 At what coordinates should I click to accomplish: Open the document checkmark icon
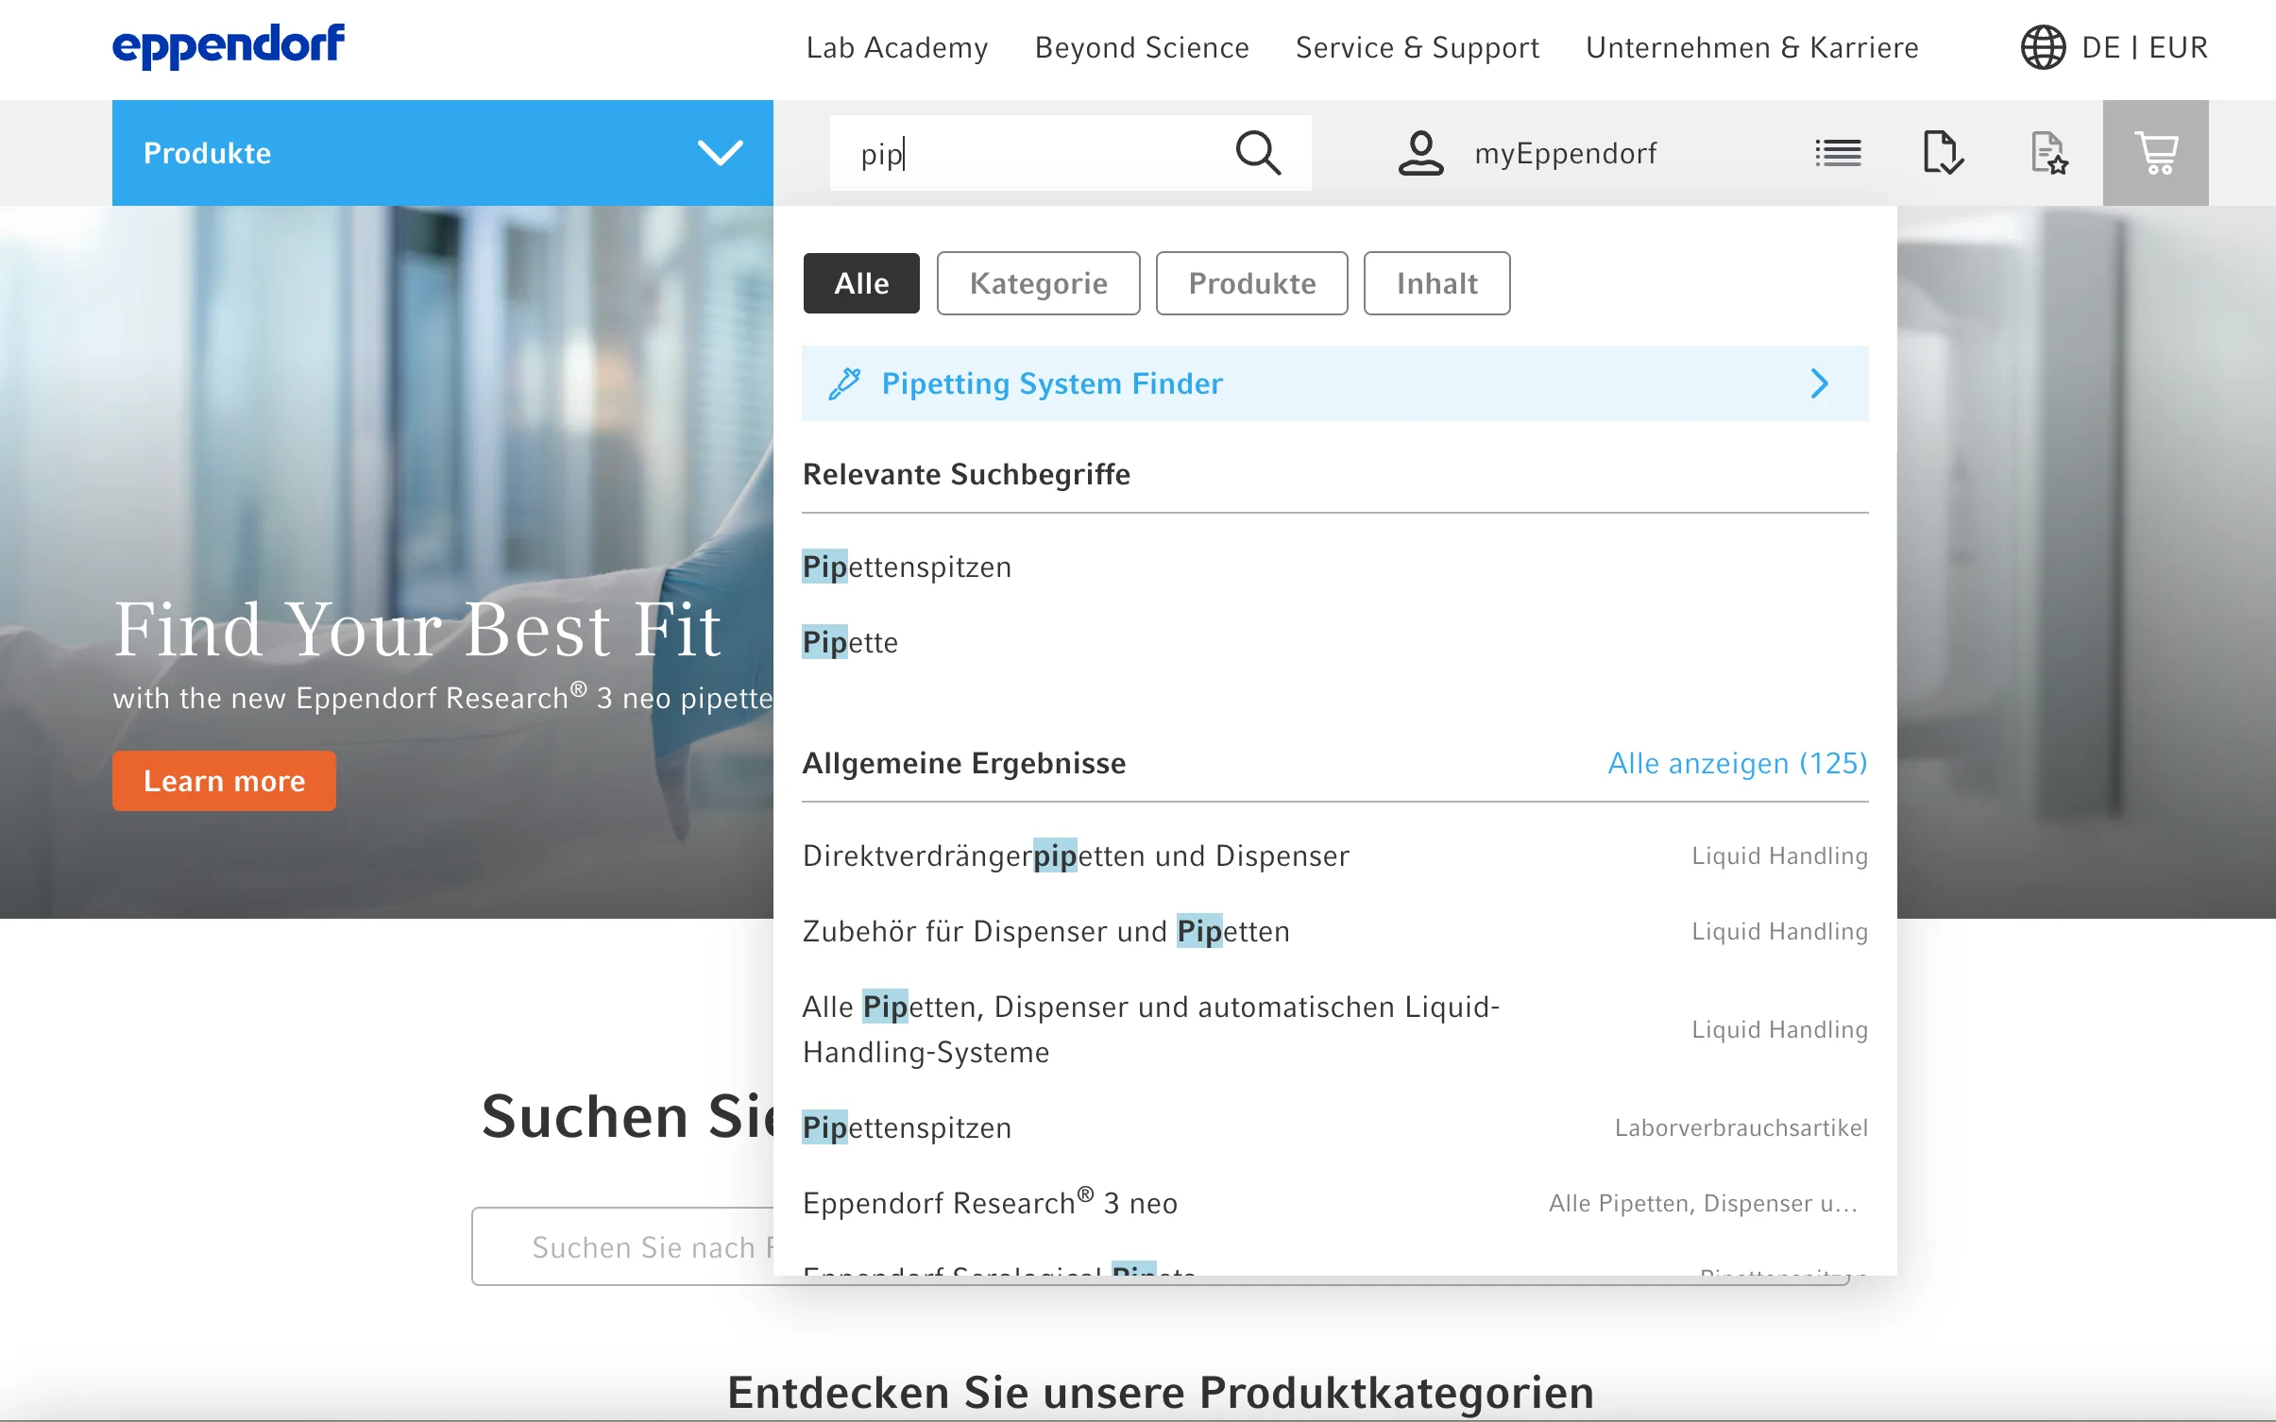(1944, 153)
